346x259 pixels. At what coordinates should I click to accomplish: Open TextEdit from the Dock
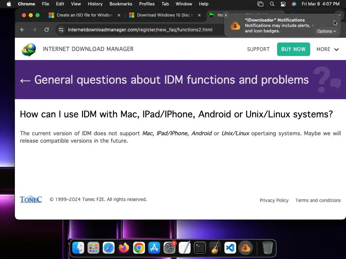(x=185, y=248)
